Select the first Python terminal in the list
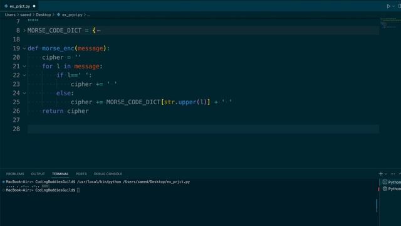 pyautogui.click(x=391, y=182)
